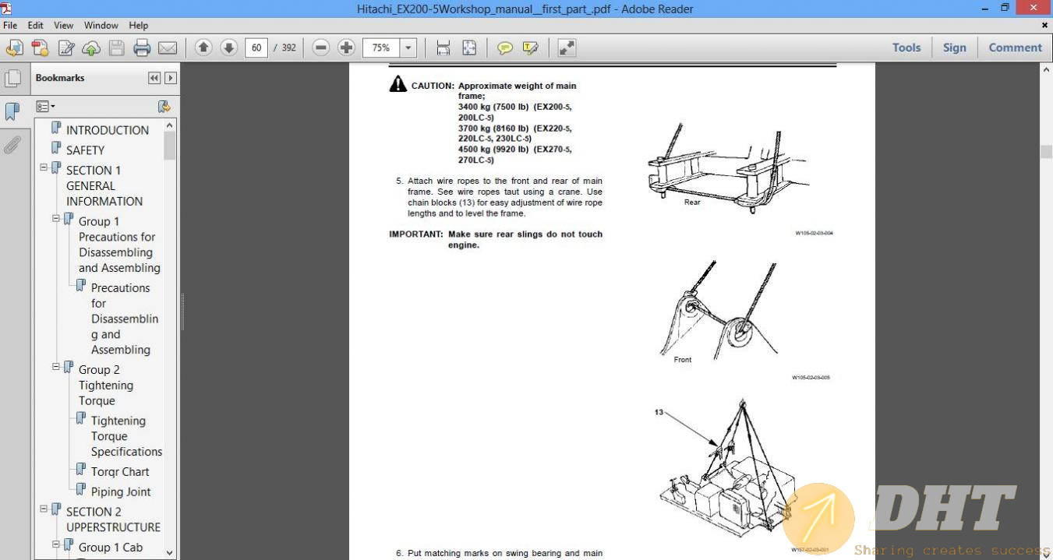This screenshot has width=1053, height=560.
Task: Go to SECTION 2 UPPERSTRUCTURE bookmark
Action: [x=113, y=519]
